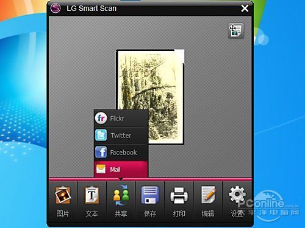Close the LG Smart Scan window
This screenshot has width=305, height=228.
coord(245,9)
